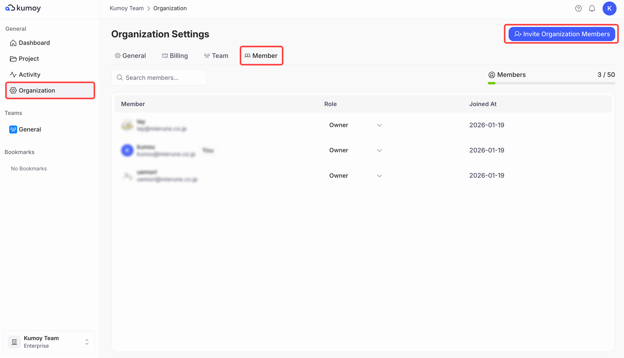
Task: Click the Activity pulse icon
Action: [x=13, y=75]
